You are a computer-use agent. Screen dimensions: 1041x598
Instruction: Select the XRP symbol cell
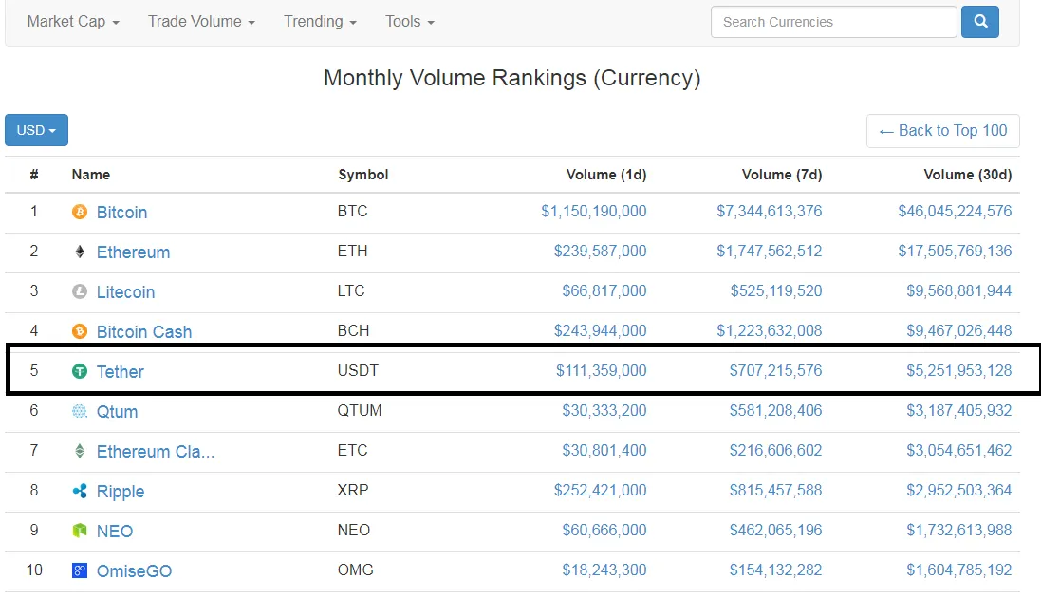point(352,491)
